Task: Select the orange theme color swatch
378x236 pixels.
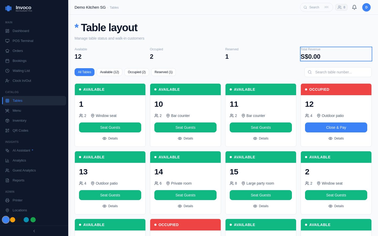Action: 13,220
